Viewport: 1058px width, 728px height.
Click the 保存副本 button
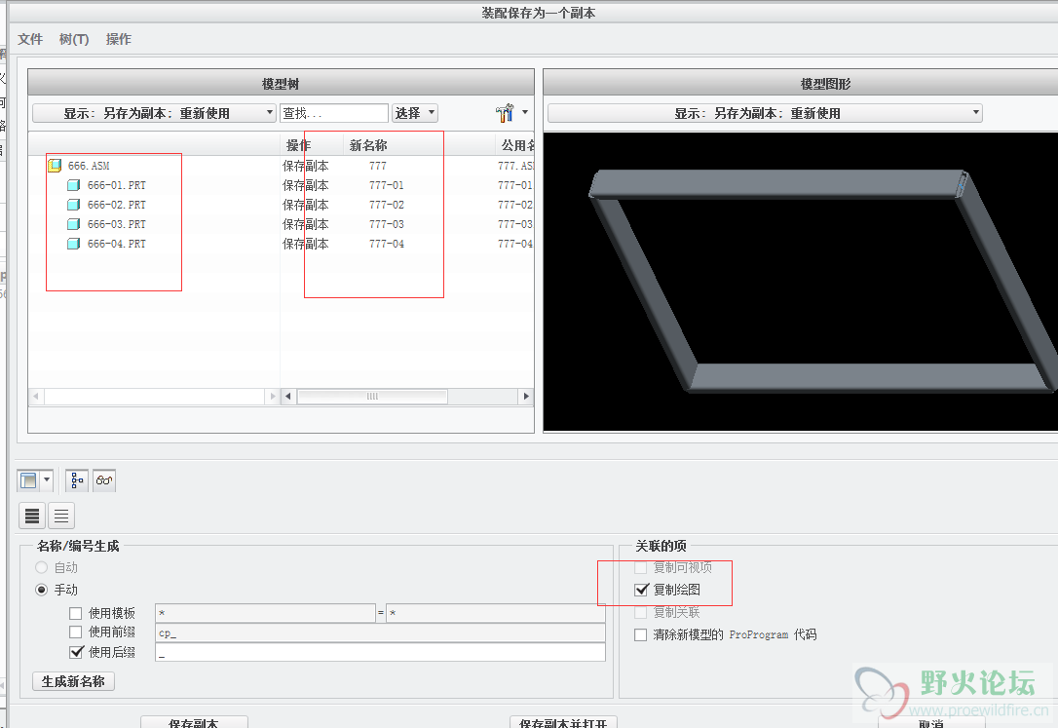coord(194,722)
